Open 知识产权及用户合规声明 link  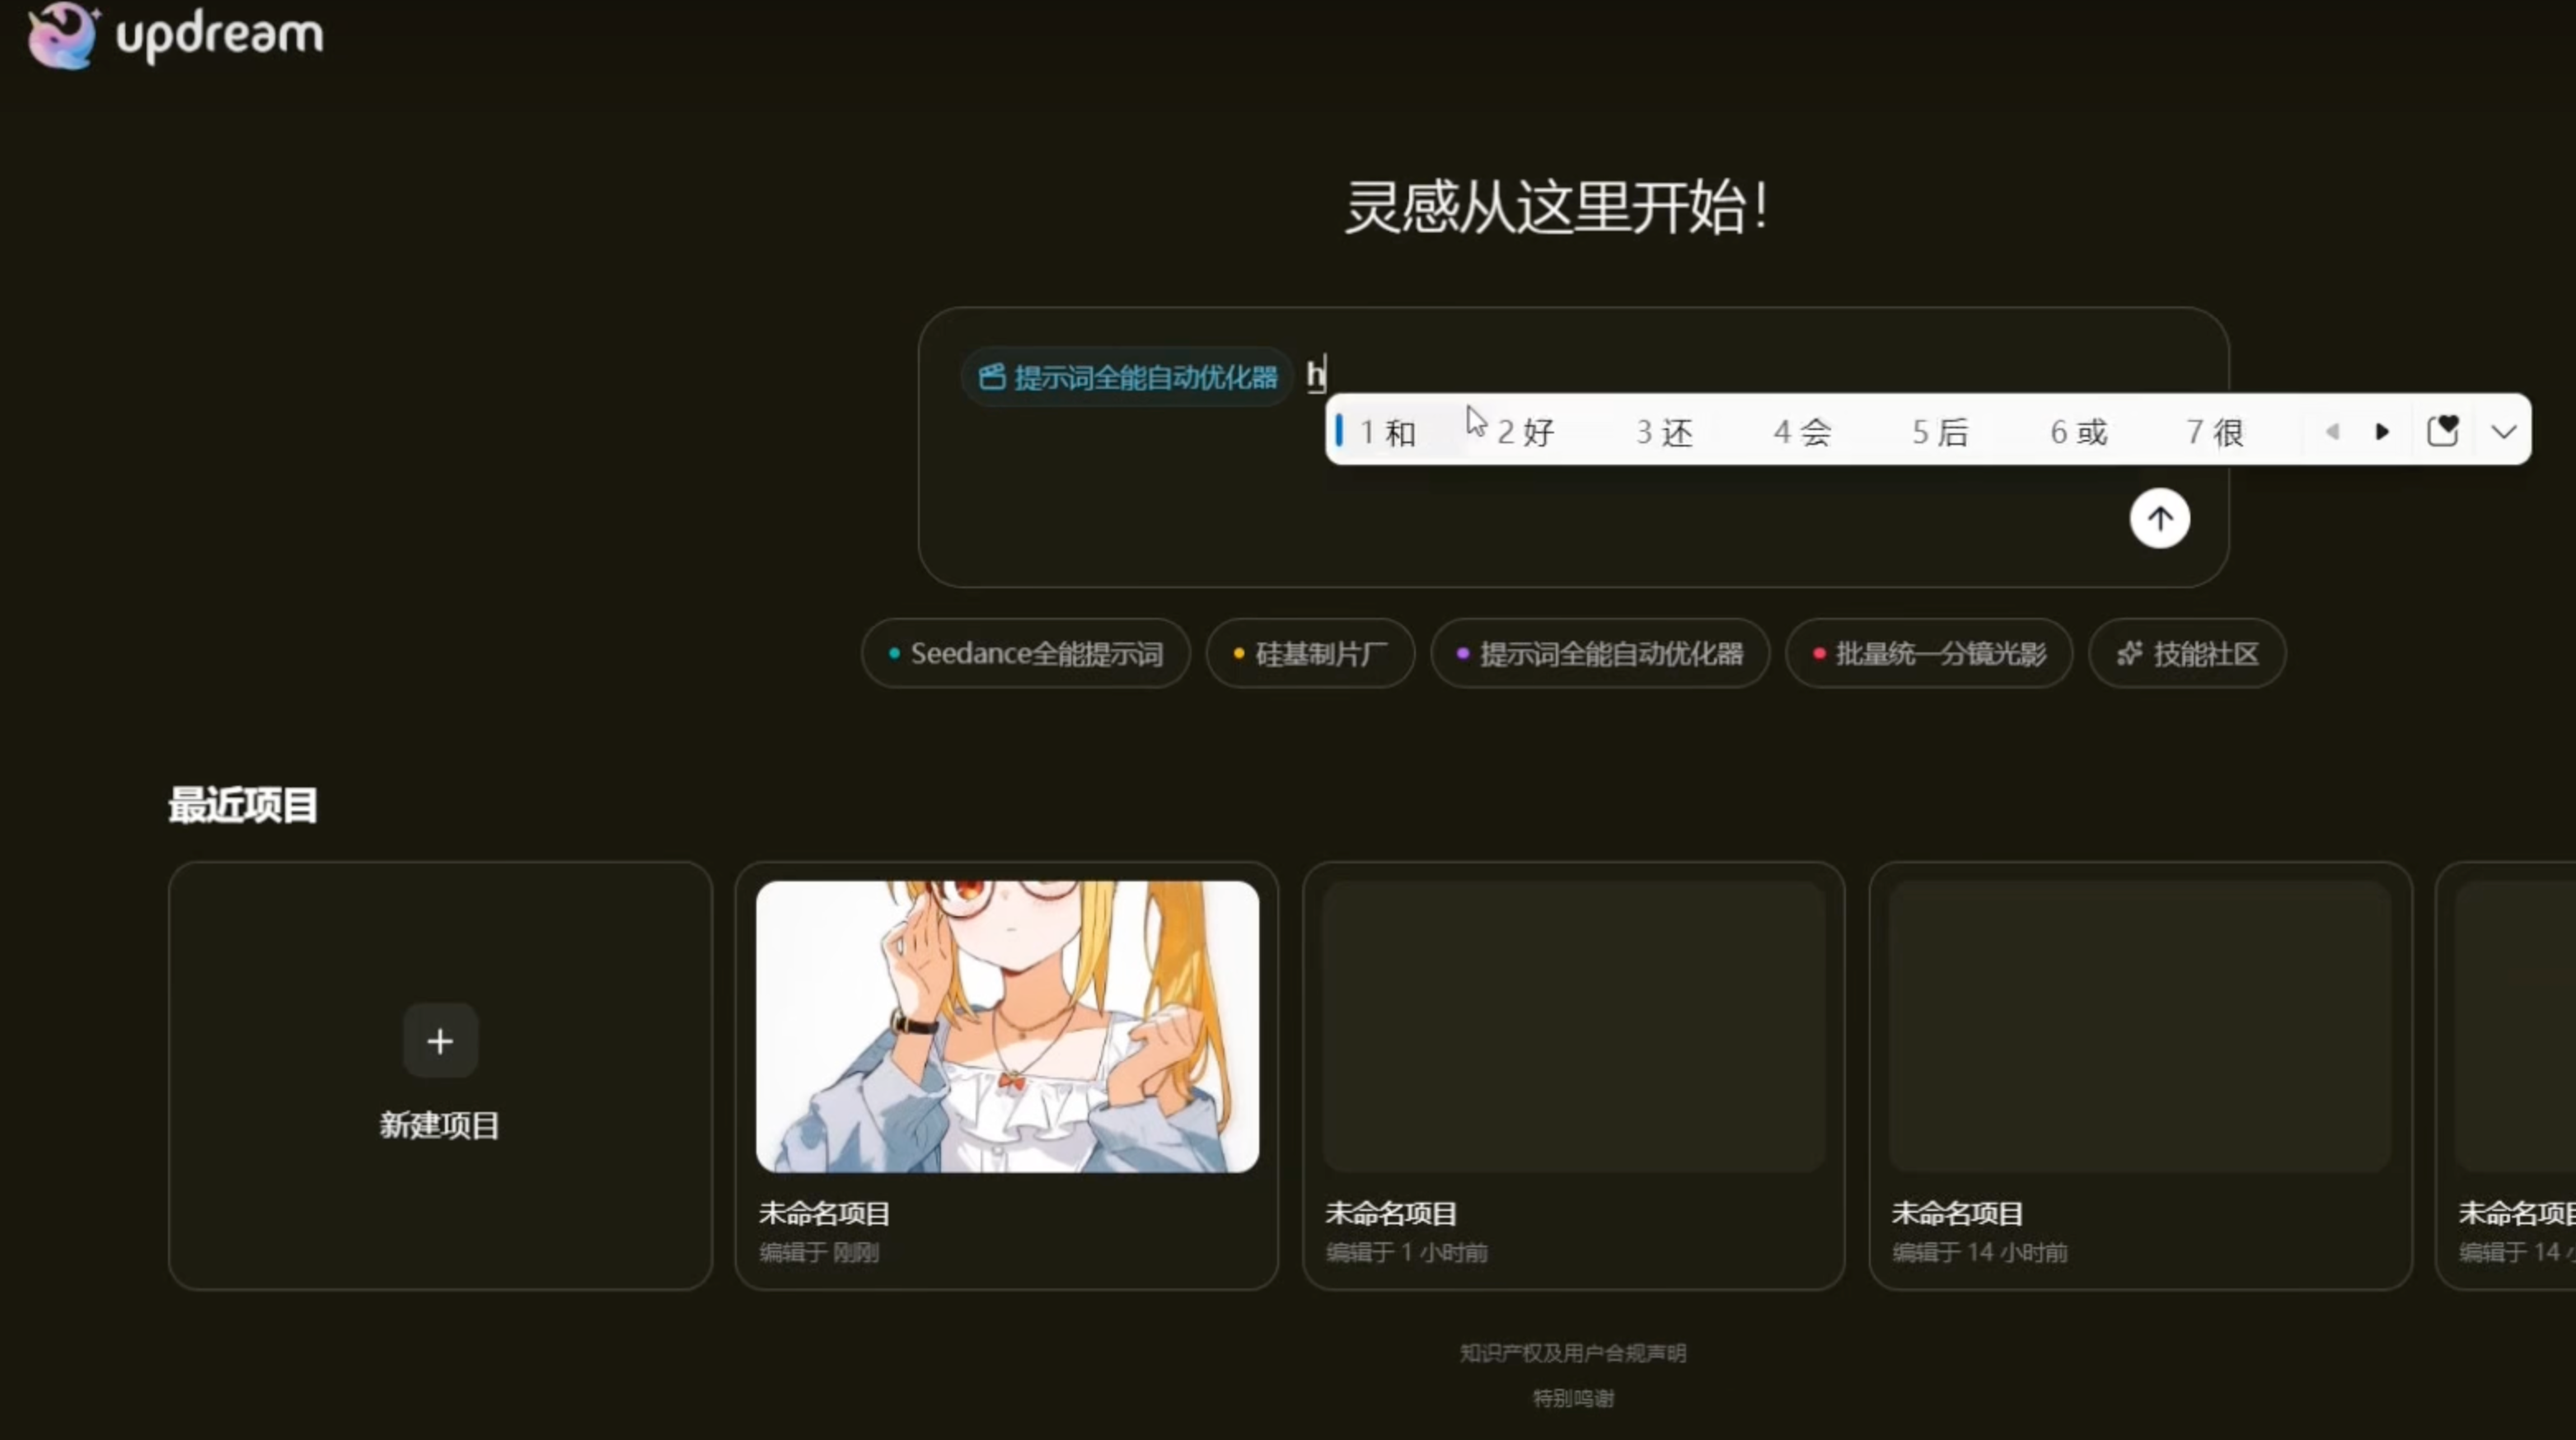(x=1573, y=1353)
